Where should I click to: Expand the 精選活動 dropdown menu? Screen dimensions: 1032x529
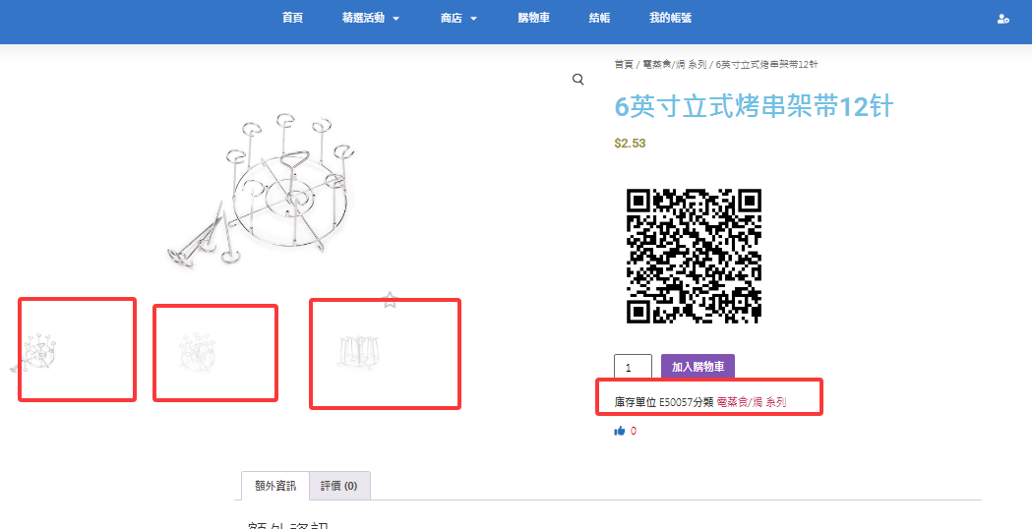(x=371, y=19)
